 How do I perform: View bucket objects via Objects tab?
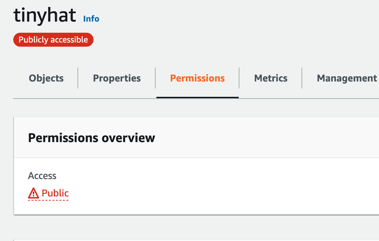[x=46, y=78]
